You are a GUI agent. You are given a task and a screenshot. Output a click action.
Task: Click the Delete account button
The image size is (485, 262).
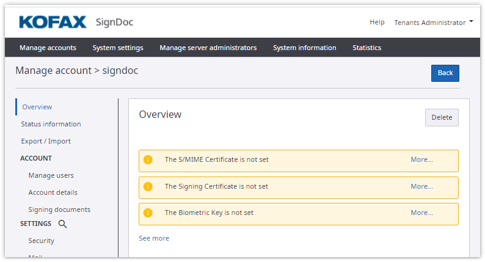(x=442, y=117)
